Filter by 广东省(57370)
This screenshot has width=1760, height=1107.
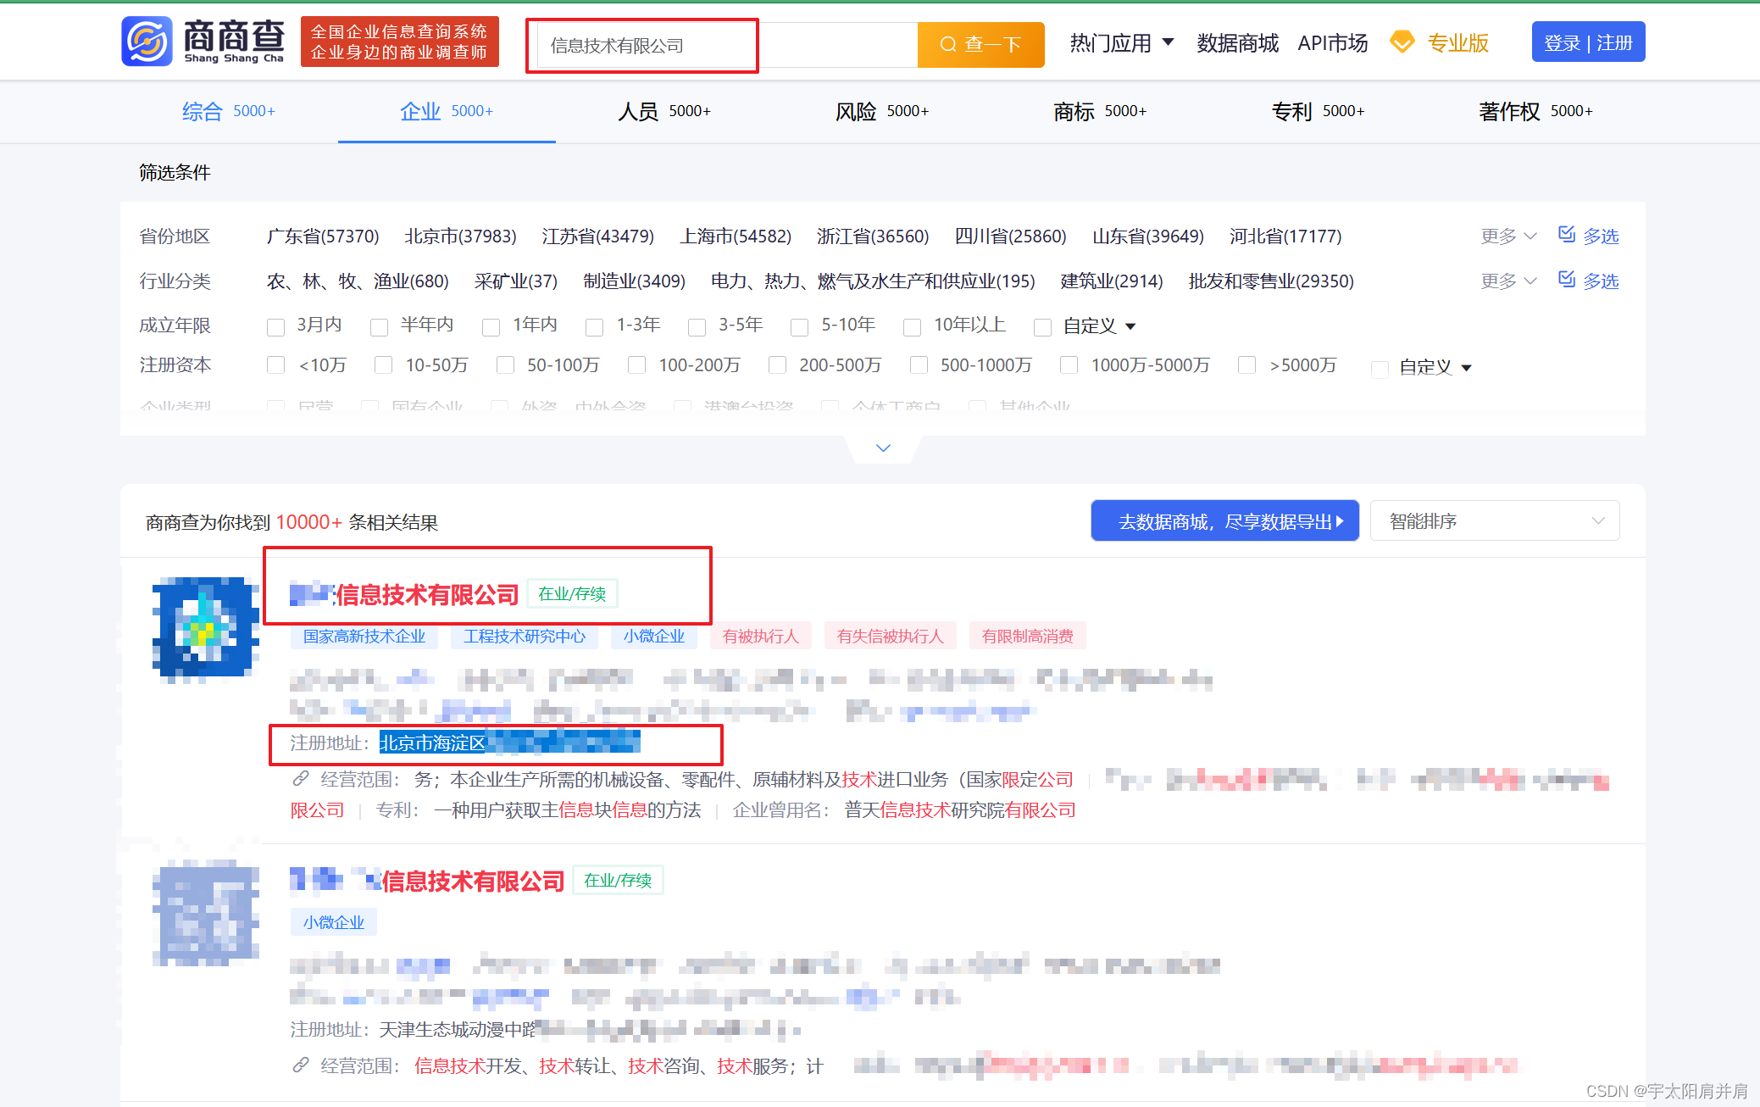point(323,236)
